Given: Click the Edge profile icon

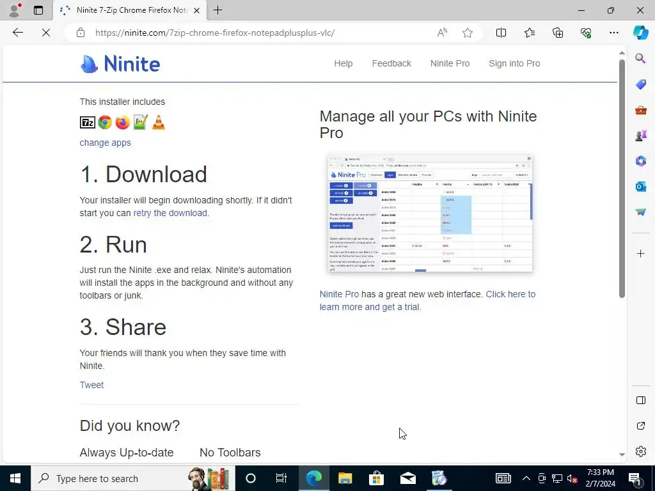Looking at the screenshot, I should [x=15, y=10].
